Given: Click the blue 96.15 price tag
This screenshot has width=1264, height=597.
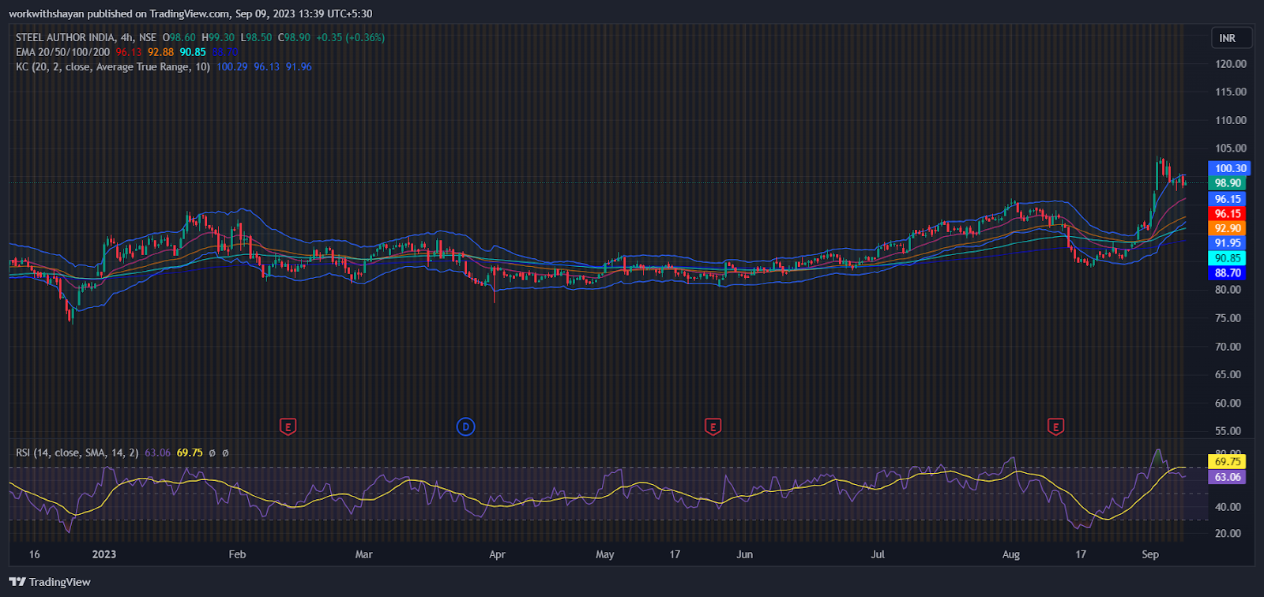Looking at the screenshot, I should coord(1228,199).
